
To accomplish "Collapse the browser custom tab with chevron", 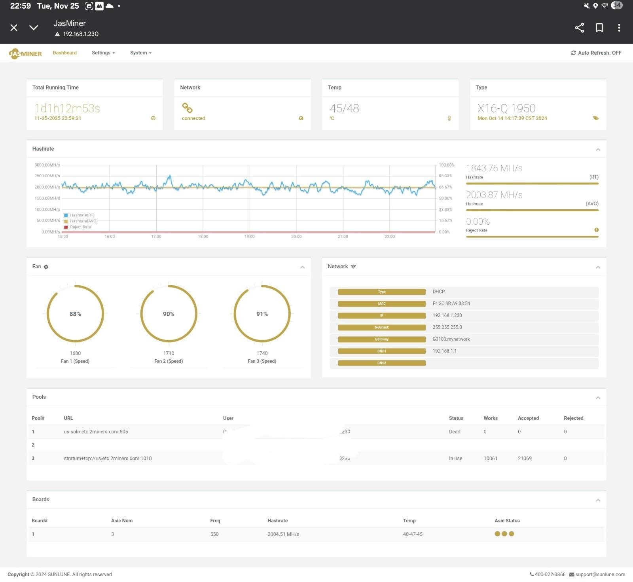I will 34,28.
